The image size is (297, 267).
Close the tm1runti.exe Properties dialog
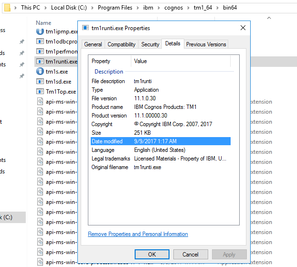click(x=243, y=28)
